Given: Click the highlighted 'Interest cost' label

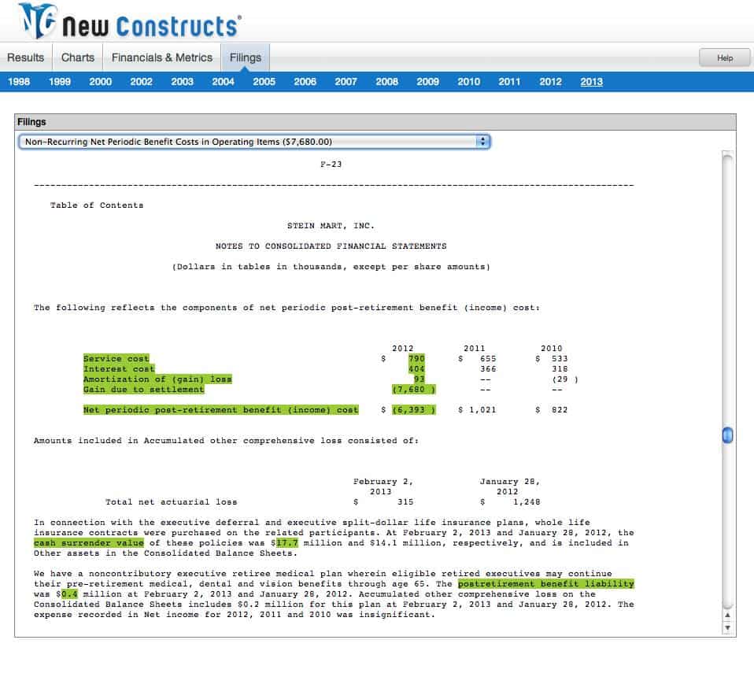Looking at the screenshot, I should [119, 369].
